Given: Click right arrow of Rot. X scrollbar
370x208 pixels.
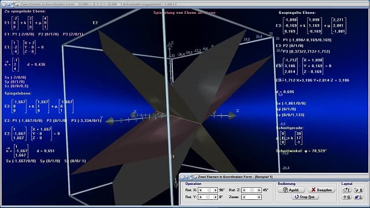Looking at the screenshot, I should (x=215, y=190).
